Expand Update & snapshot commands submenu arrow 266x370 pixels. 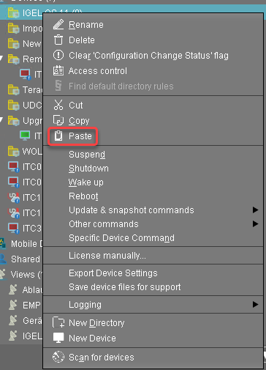coord(255,210)
